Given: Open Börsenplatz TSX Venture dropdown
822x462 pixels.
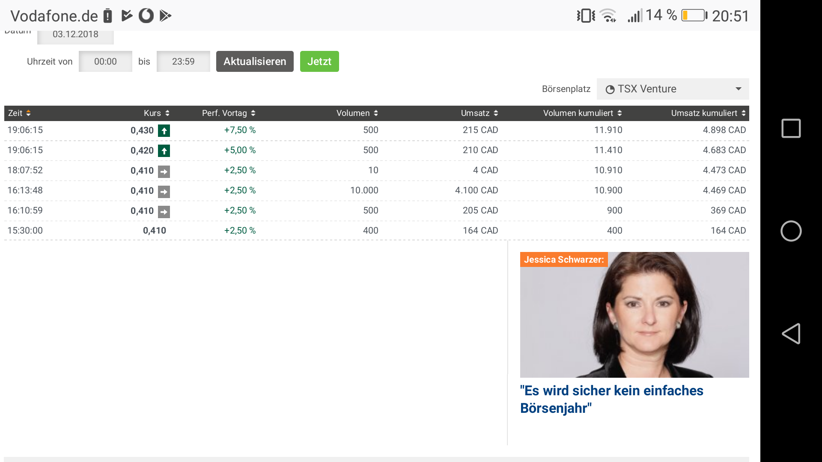Looking at the screenshot, I should pos(673,89).
